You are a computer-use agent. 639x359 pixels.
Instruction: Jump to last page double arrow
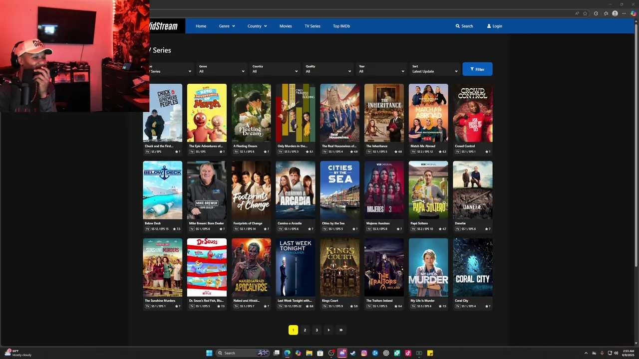point(341,330)
